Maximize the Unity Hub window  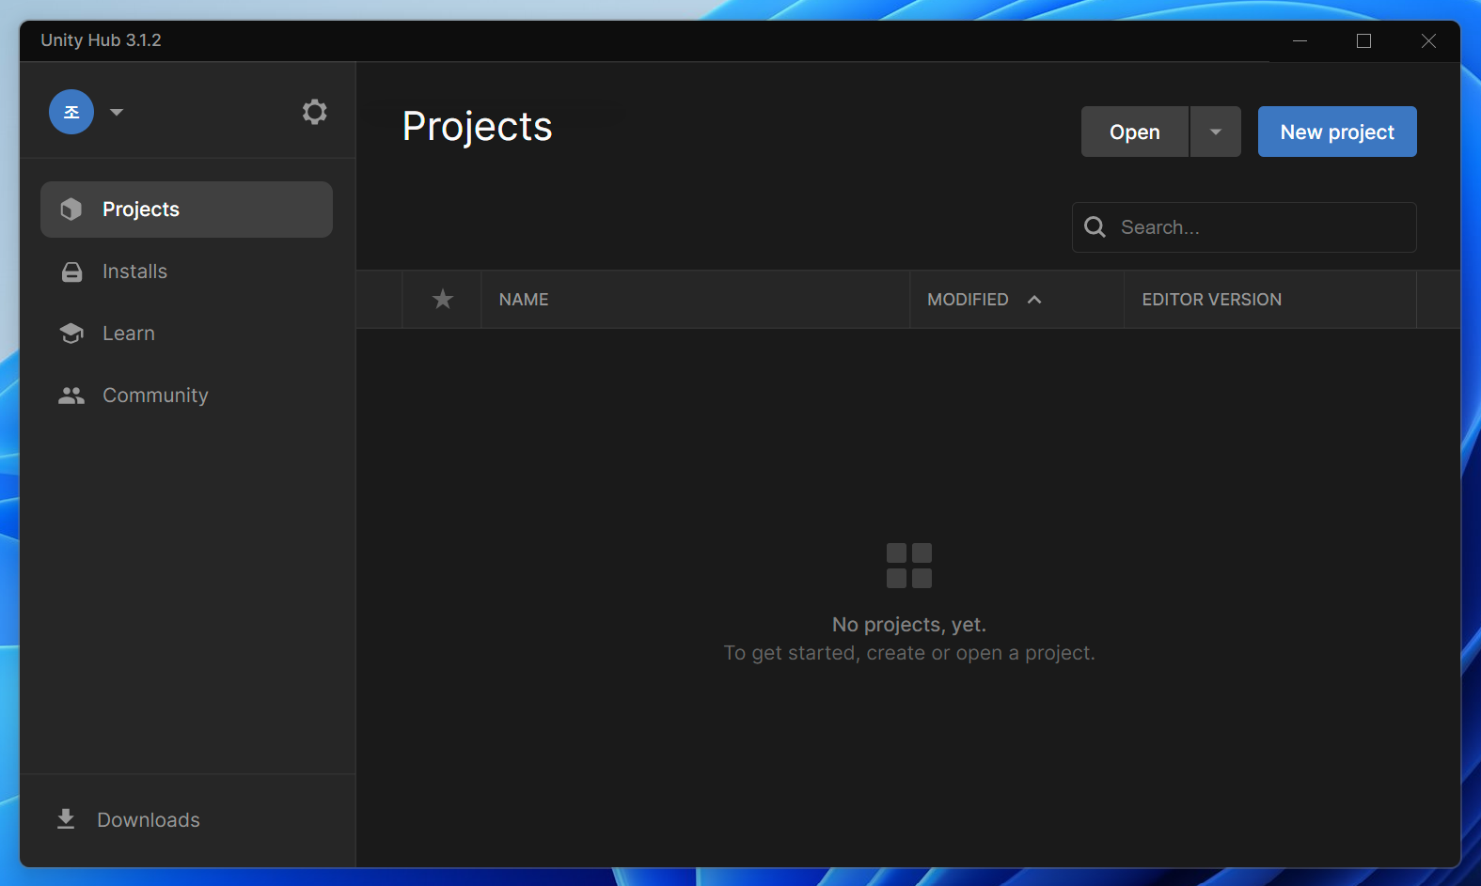click(x=1363, y=40)
